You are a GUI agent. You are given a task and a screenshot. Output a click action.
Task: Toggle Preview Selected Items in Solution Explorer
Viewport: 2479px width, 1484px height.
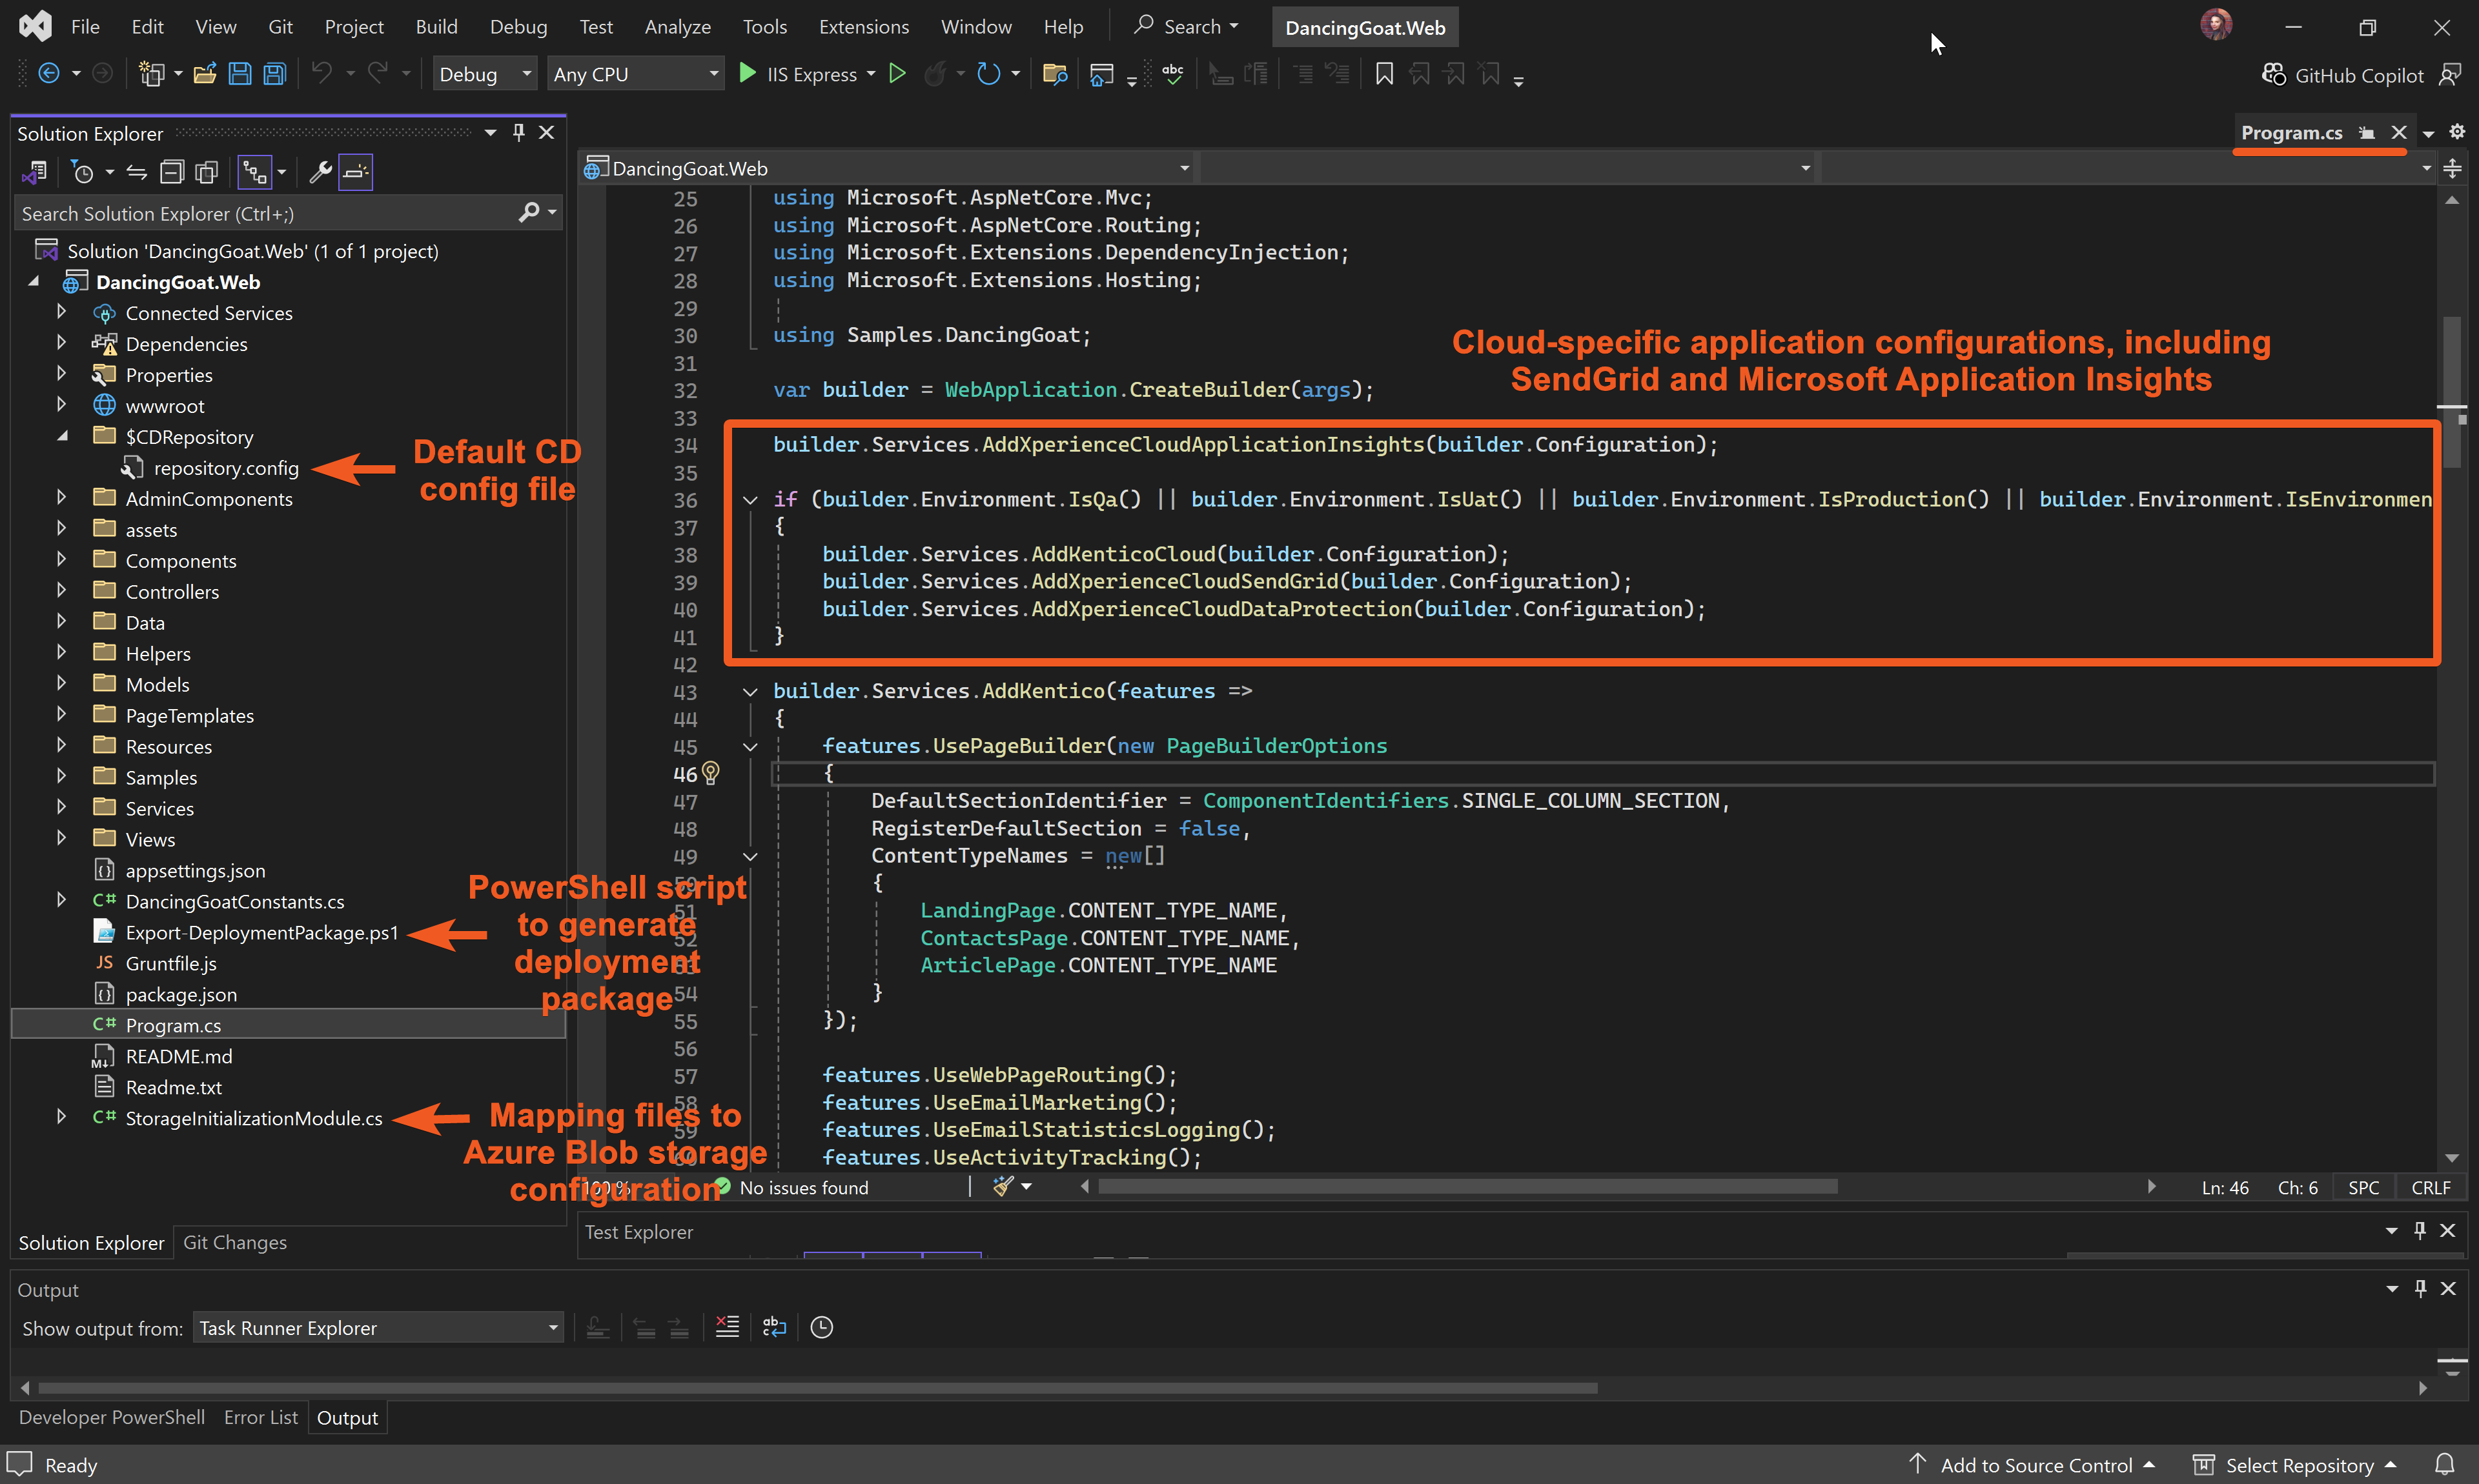(x=355, y=173)
